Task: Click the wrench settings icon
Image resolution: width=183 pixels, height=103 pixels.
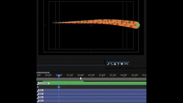Action: pos(108,64)
